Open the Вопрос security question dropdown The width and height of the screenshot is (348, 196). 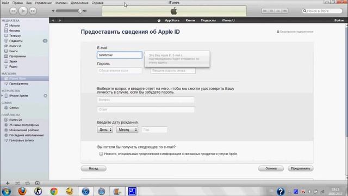146,100
